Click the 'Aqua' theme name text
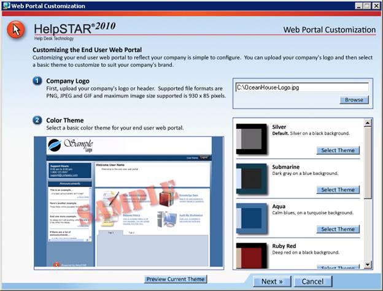The height and width of the screenshot is (291, 383). [x=279, y=206]
